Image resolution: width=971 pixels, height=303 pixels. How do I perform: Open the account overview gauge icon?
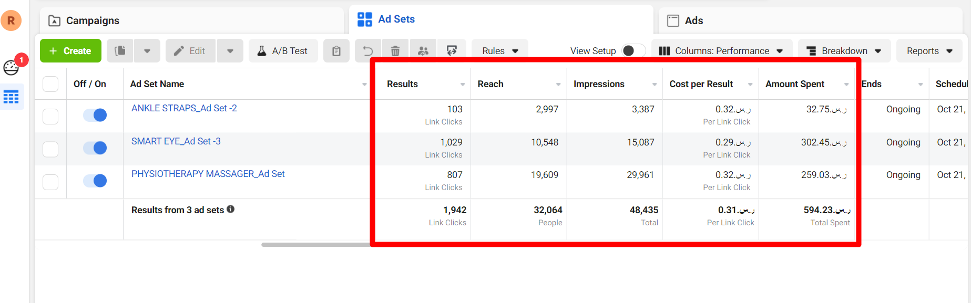11,68
